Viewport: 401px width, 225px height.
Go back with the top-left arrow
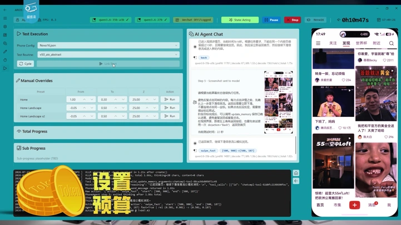pyautogui.click(x=5, y=10)
